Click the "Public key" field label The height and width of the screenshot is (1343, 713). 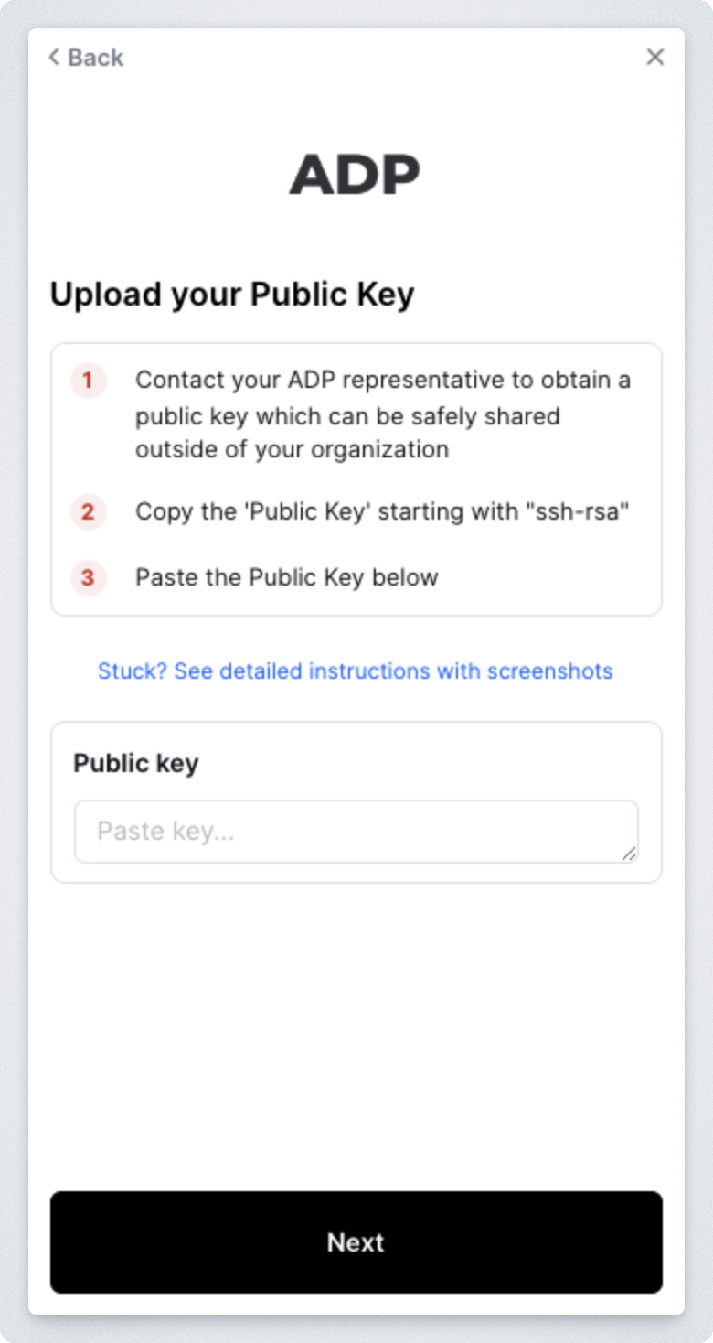tap(136, 763)
